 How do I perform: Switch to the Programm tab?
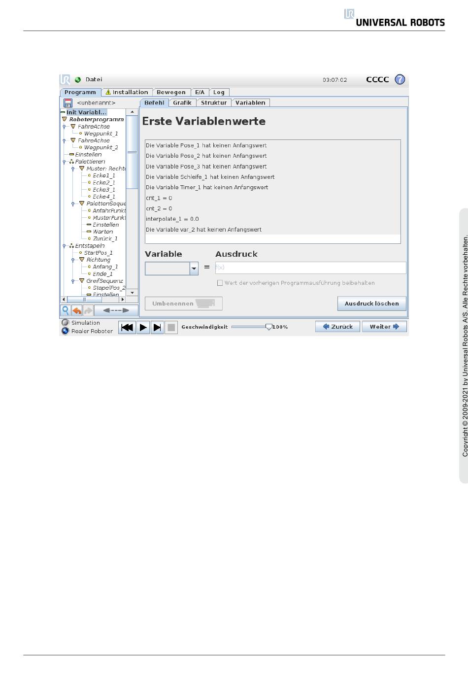tap(80, 92)
